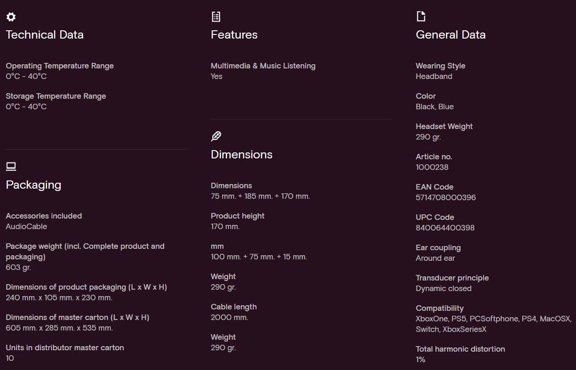Click the 75 mm. + 185 mm. + 170 mm. value

[260, 196]
